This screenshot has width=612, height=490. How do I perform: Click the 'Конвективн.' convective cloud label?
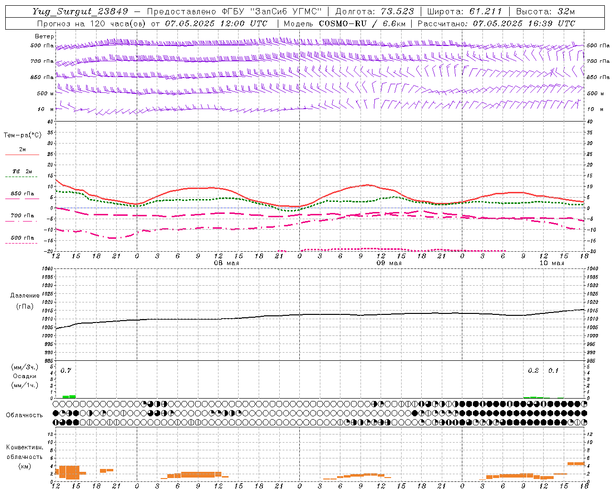tap(24, 447)
